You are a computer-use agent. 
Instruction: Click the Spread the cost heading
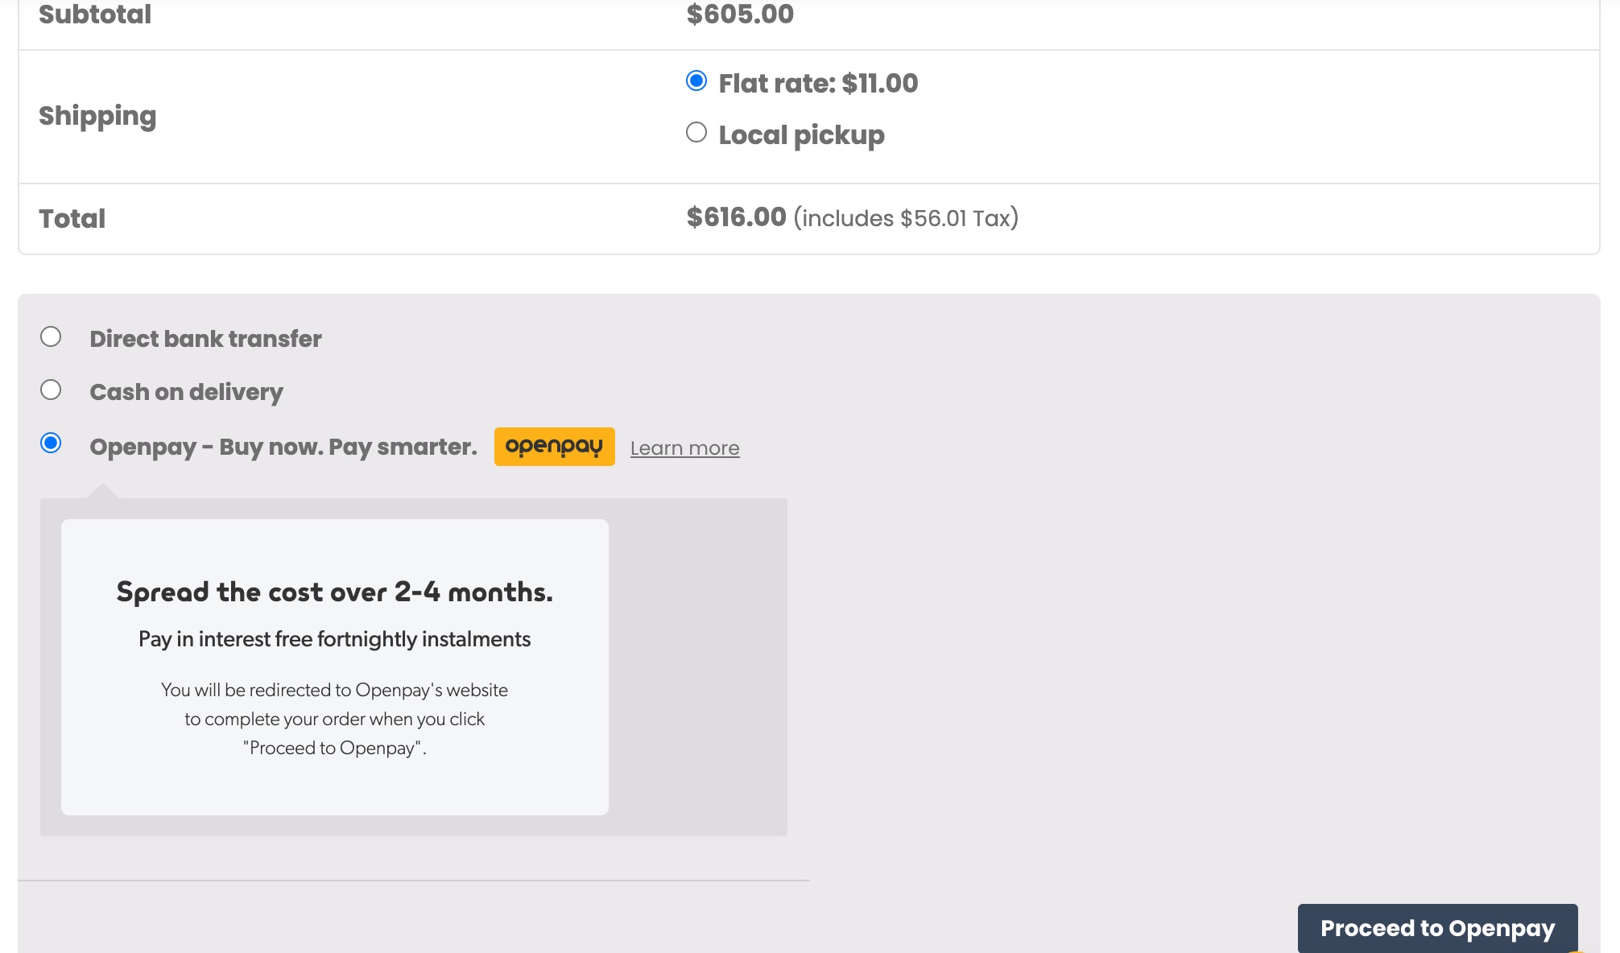[x=335, y=592]
